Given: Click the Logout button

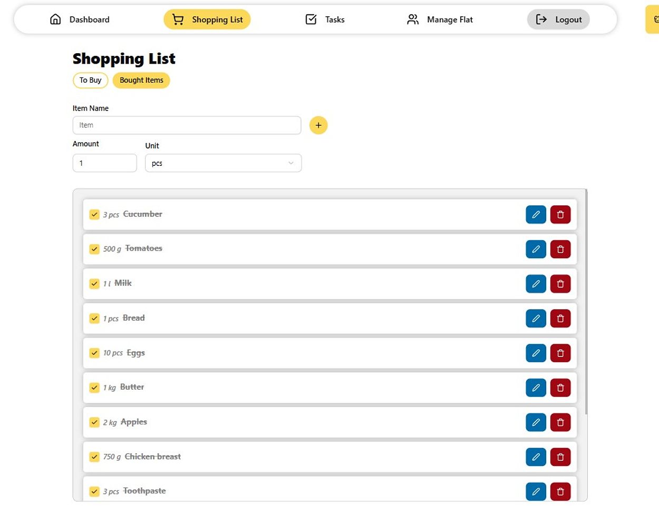Looking at the screenshot, I should coord(558,19).
